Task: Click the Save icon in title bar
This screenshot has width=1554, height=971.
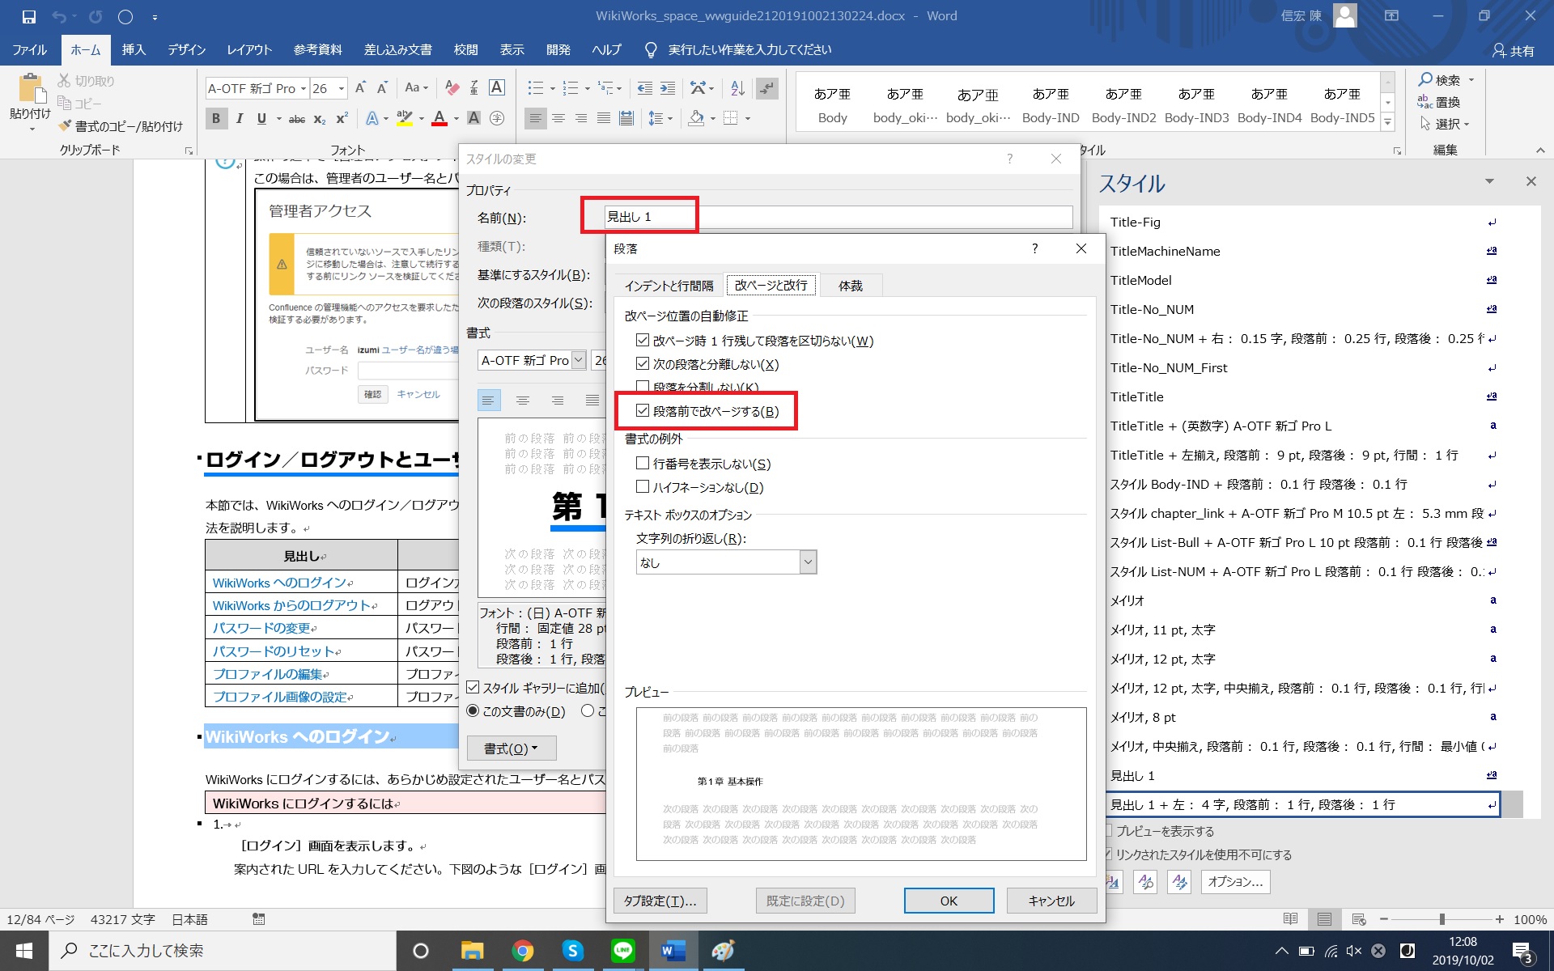Action: pos(29,16)
